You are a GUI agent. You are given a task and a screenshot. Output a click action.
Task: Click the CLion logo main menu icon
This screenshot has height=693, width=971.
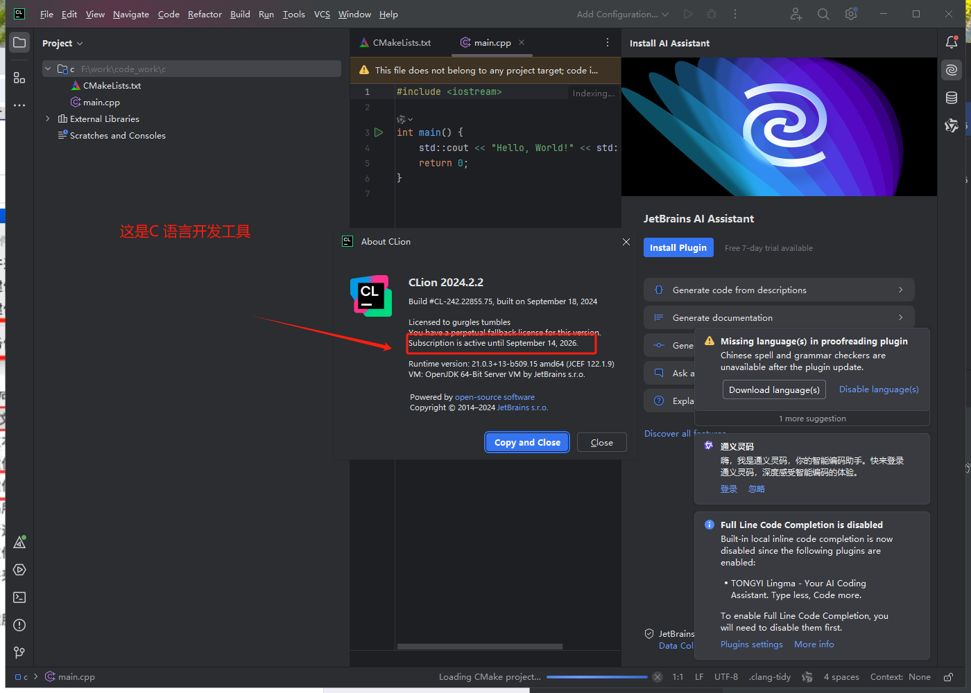[19, 14]
